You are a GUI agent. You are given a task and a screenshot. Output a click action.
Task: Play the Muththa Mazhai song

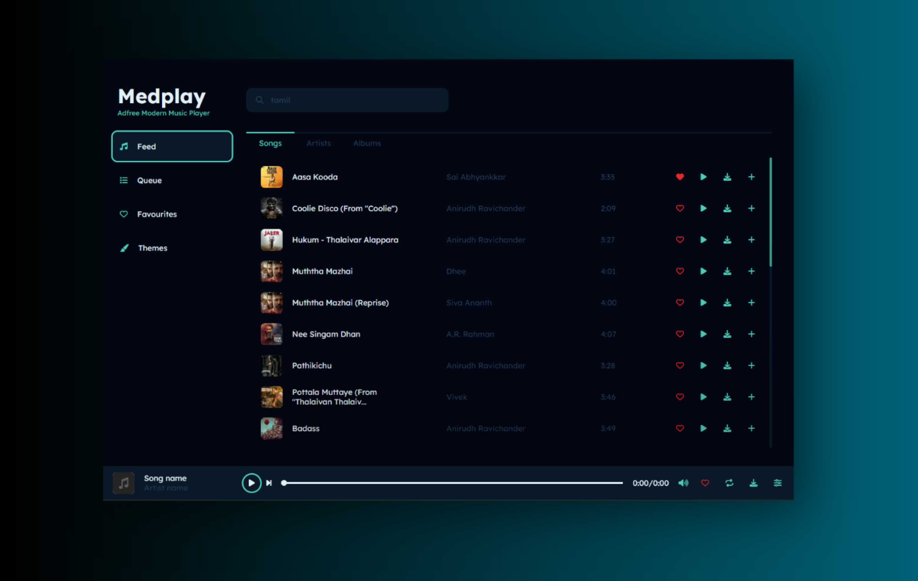[703, 271]
